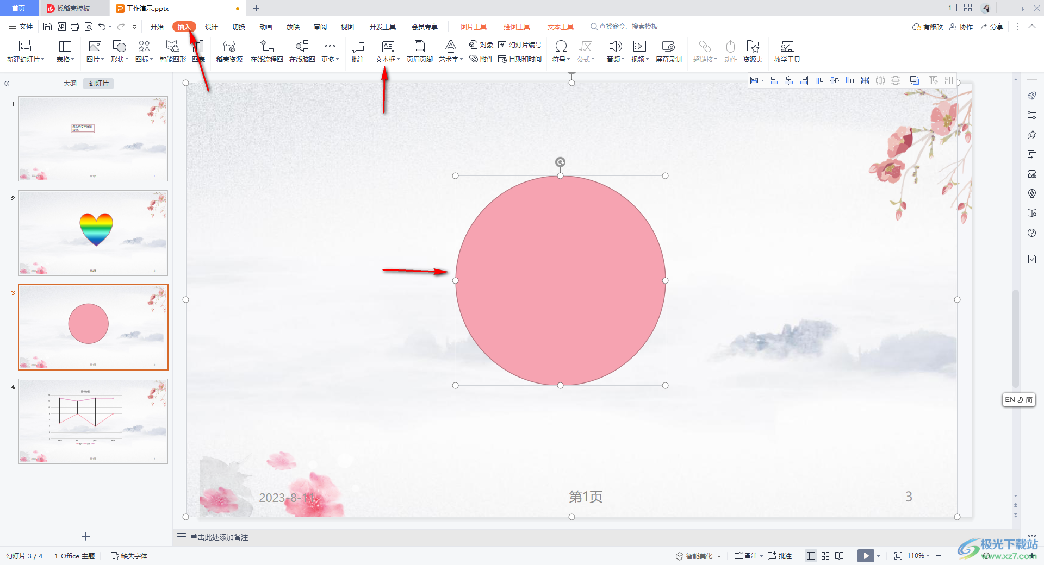Open 教学工具 teaching tools

pos(787,52)
